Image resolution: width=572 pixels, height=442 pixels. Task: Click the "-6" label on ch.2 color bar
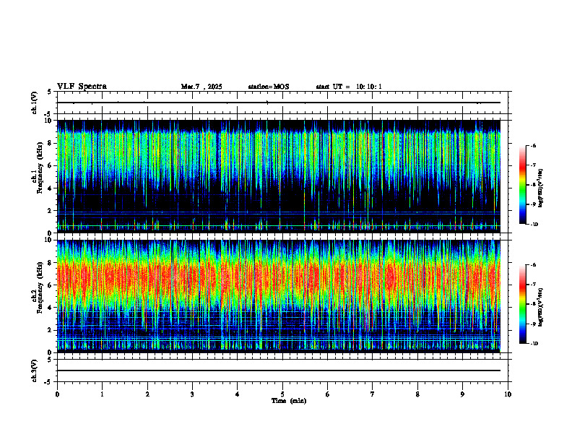tap(533, 265)
